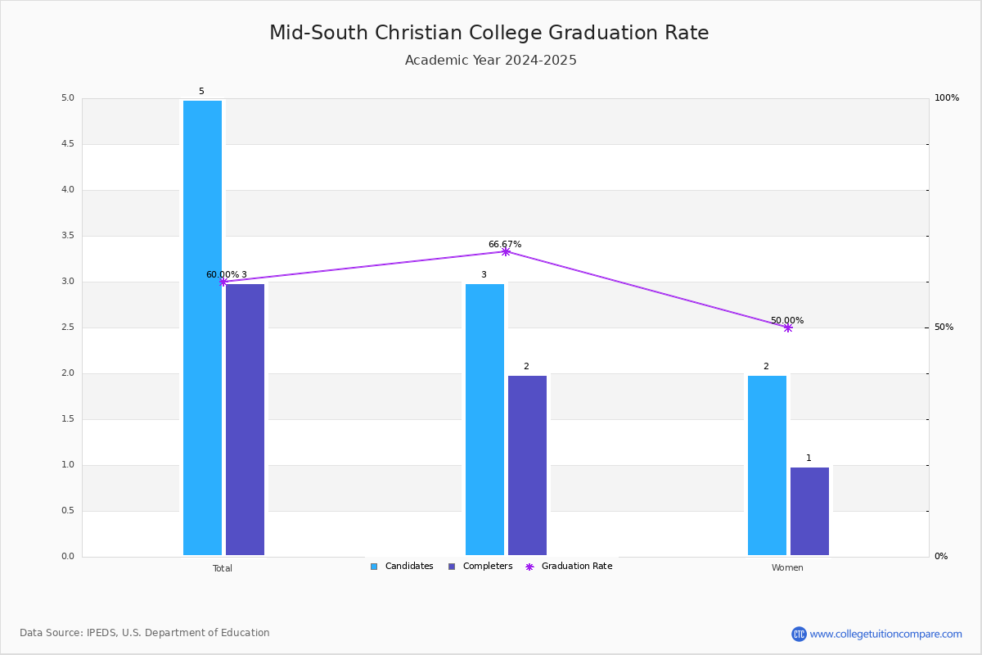Open the www.collegetuitioncompare.com link
Image resolution: width=982 pixels, height=655 pixels.
pyautogui.click(x=886, y=634)
